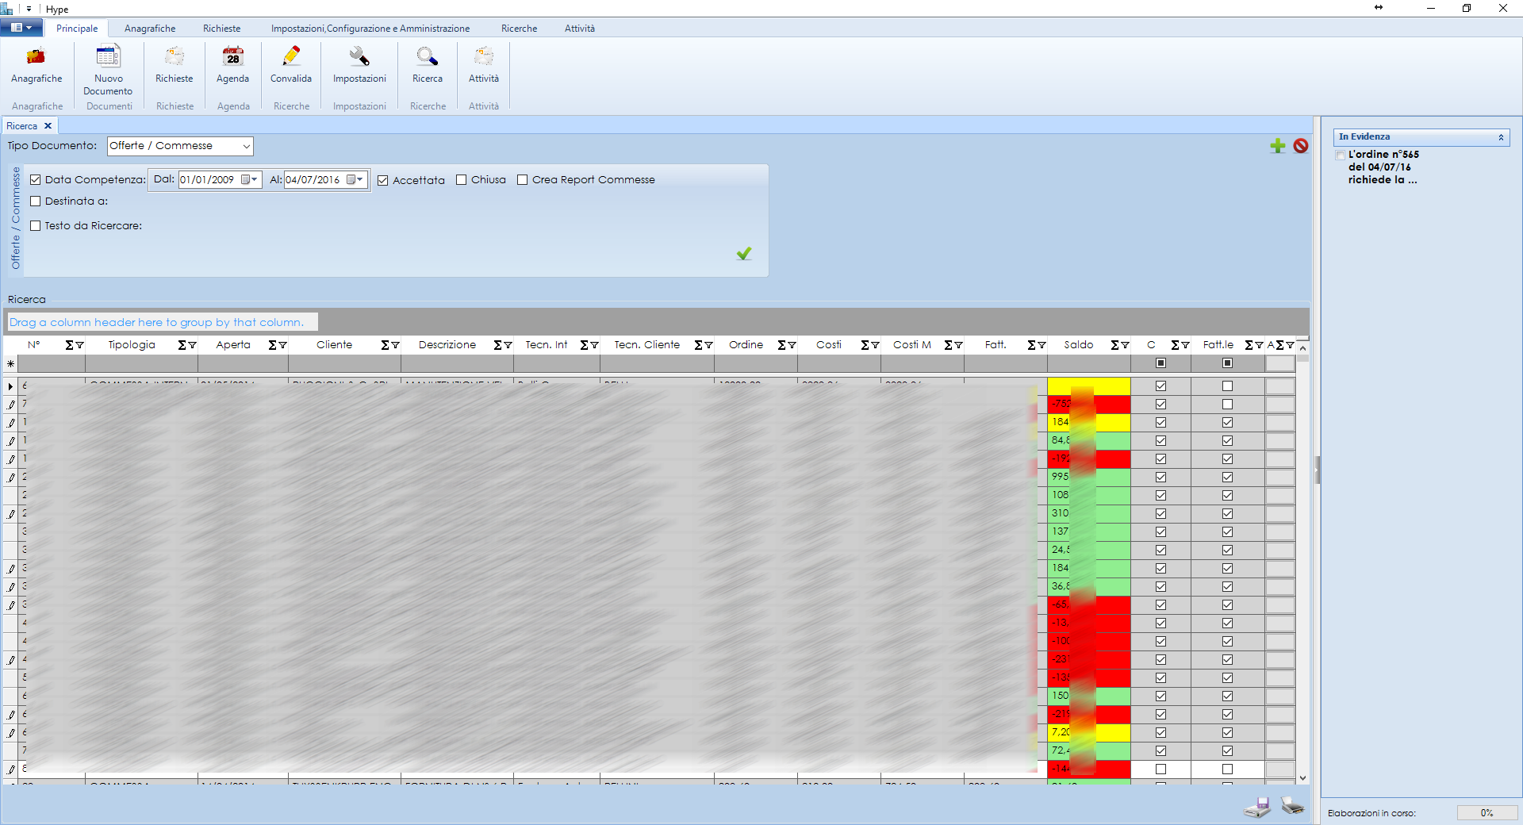Enable the Chiusa checkbox
The width and height of the screenshot is (1523, 825).
click(461, 180)
